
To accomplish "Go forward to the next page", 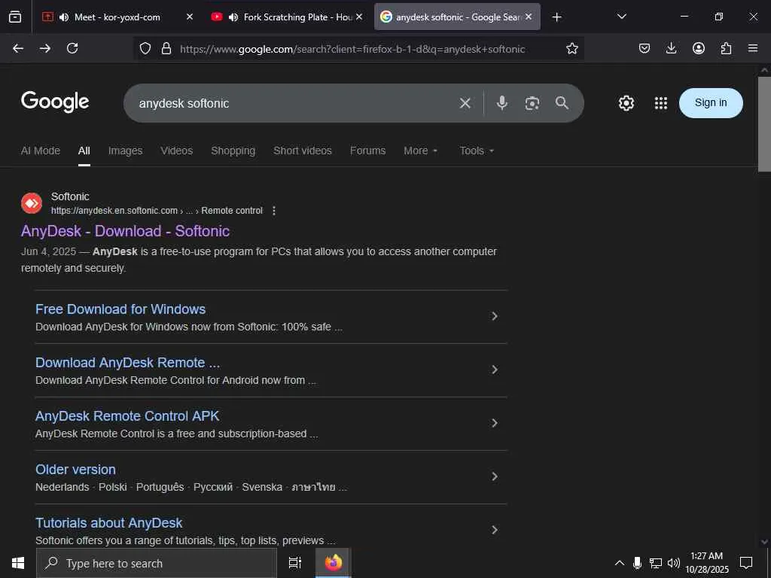I will pos(45,48).
